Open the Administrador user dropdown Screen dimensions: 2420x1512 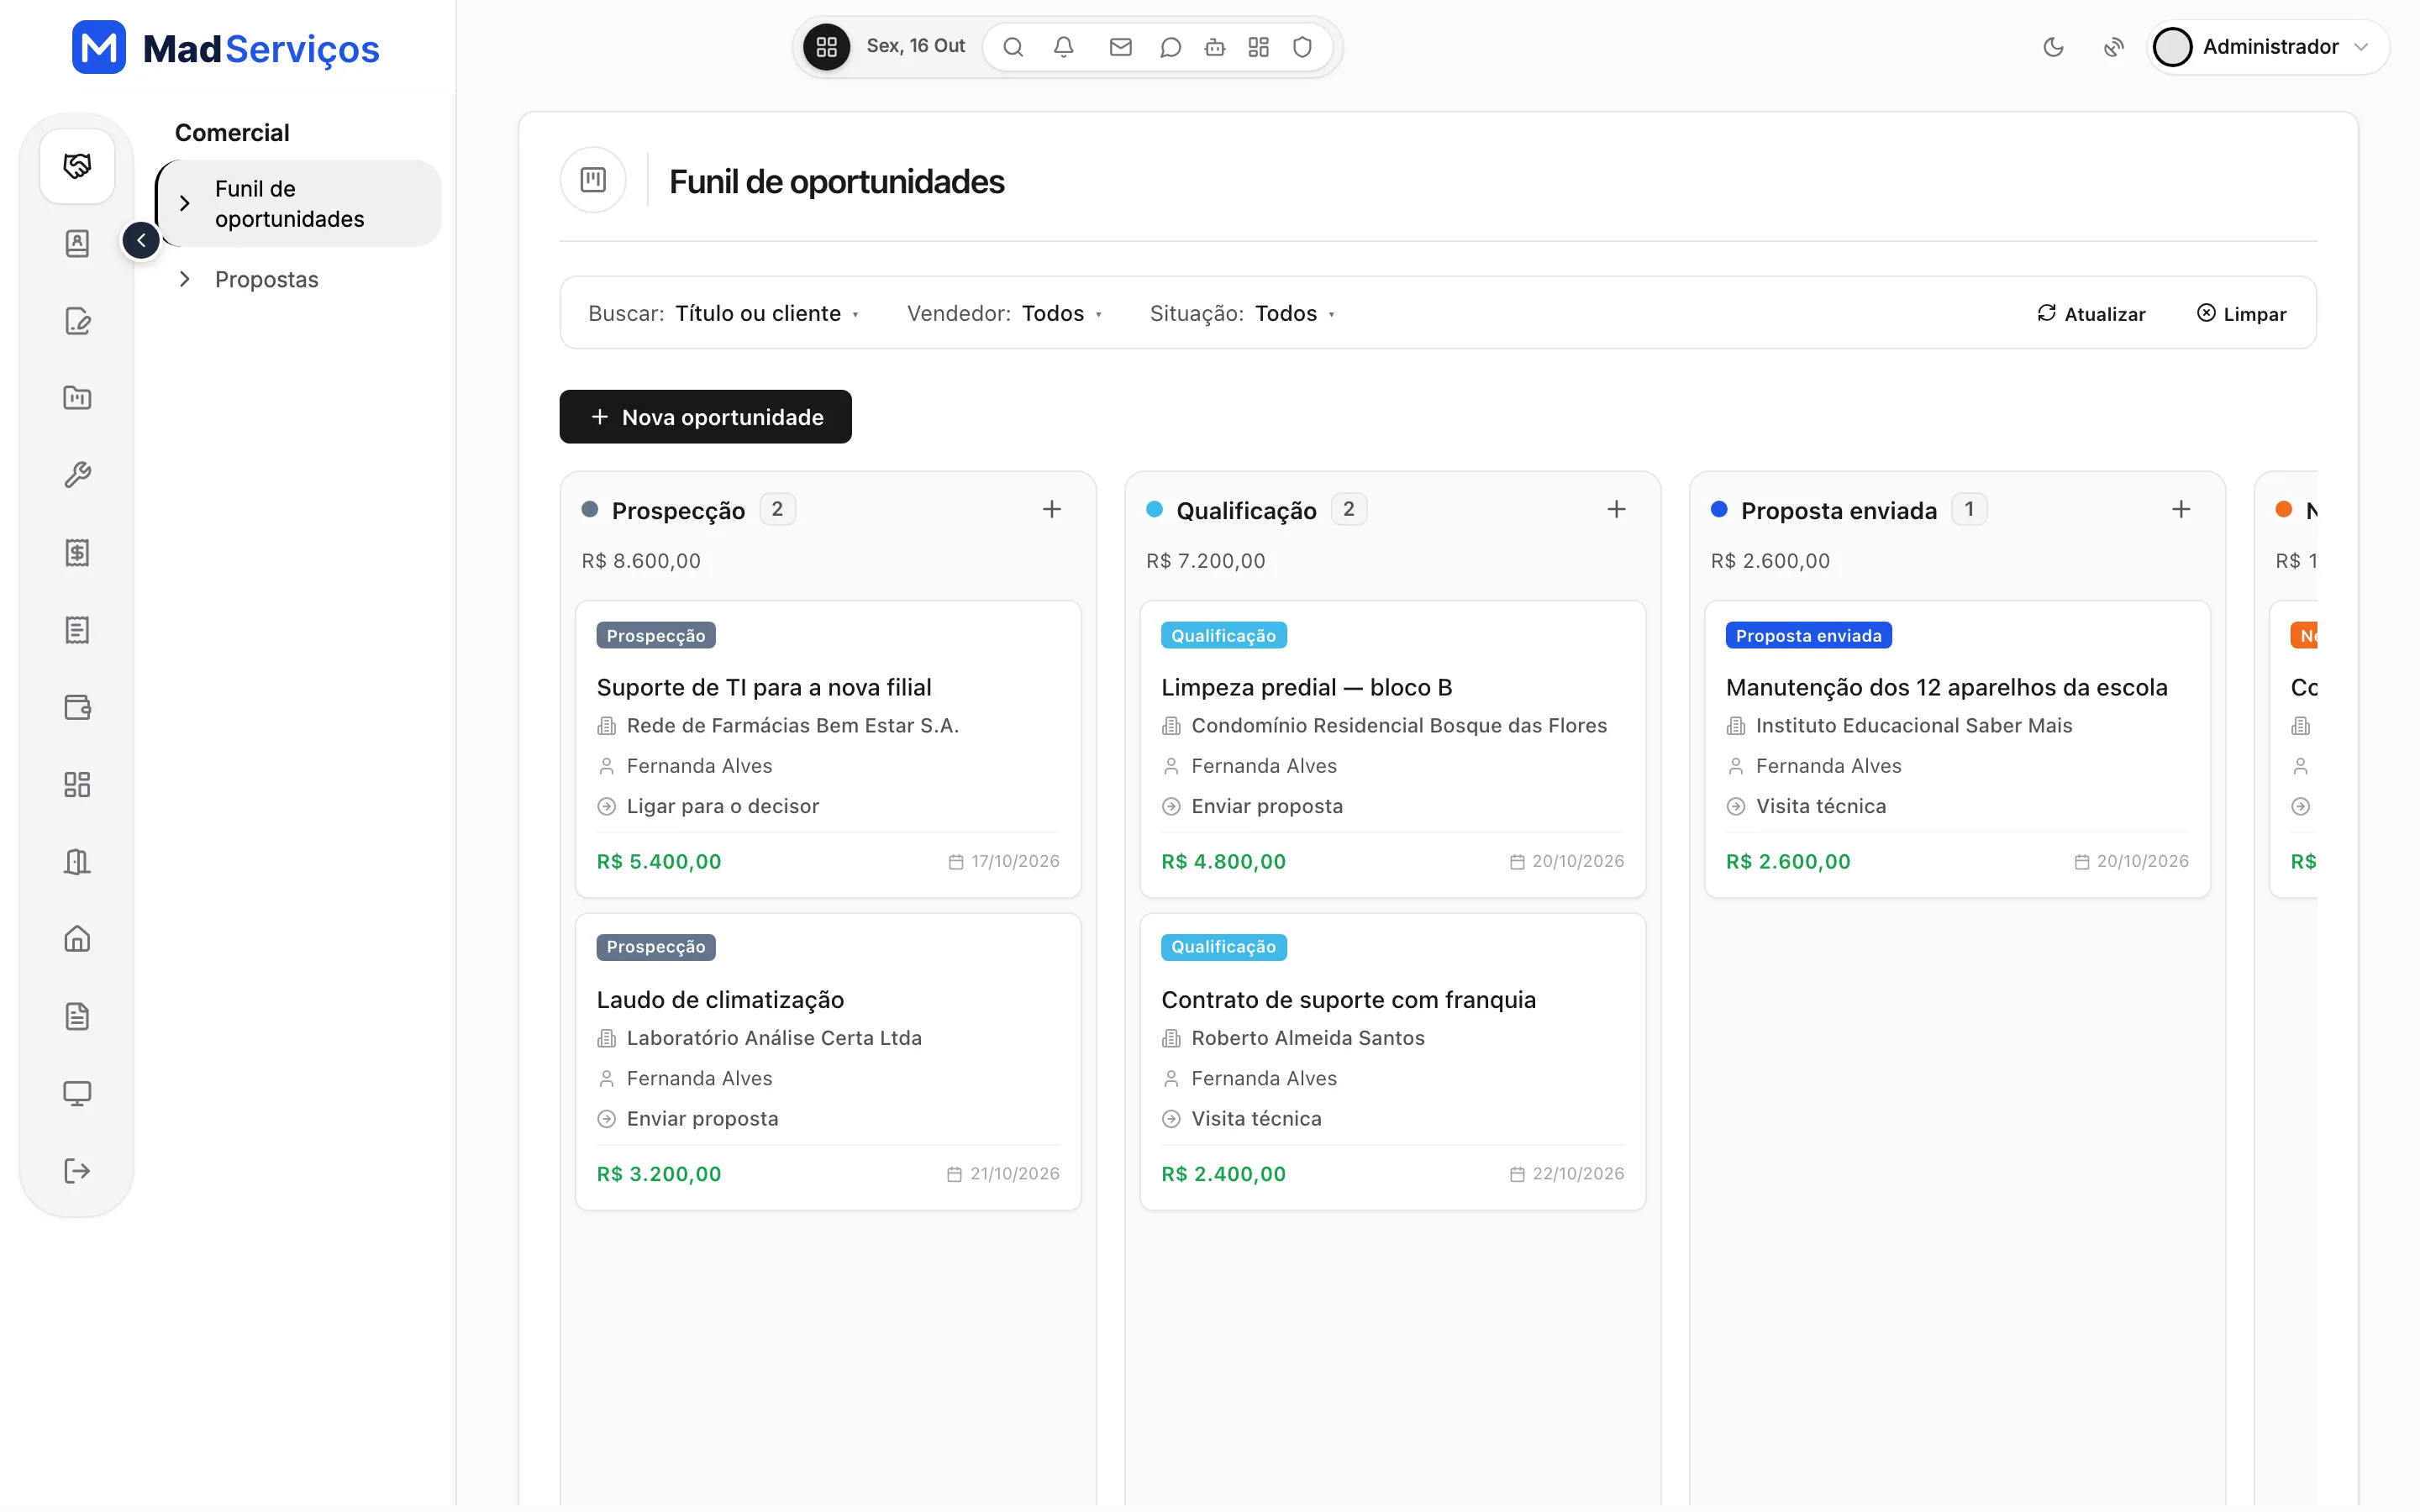[x=2268, y=47]
